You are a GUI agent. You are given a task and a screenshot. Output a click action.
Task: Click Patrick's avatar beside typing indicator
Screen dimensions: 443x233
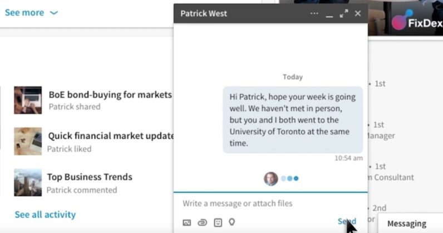pyautogui.click(x=271, y=178)
